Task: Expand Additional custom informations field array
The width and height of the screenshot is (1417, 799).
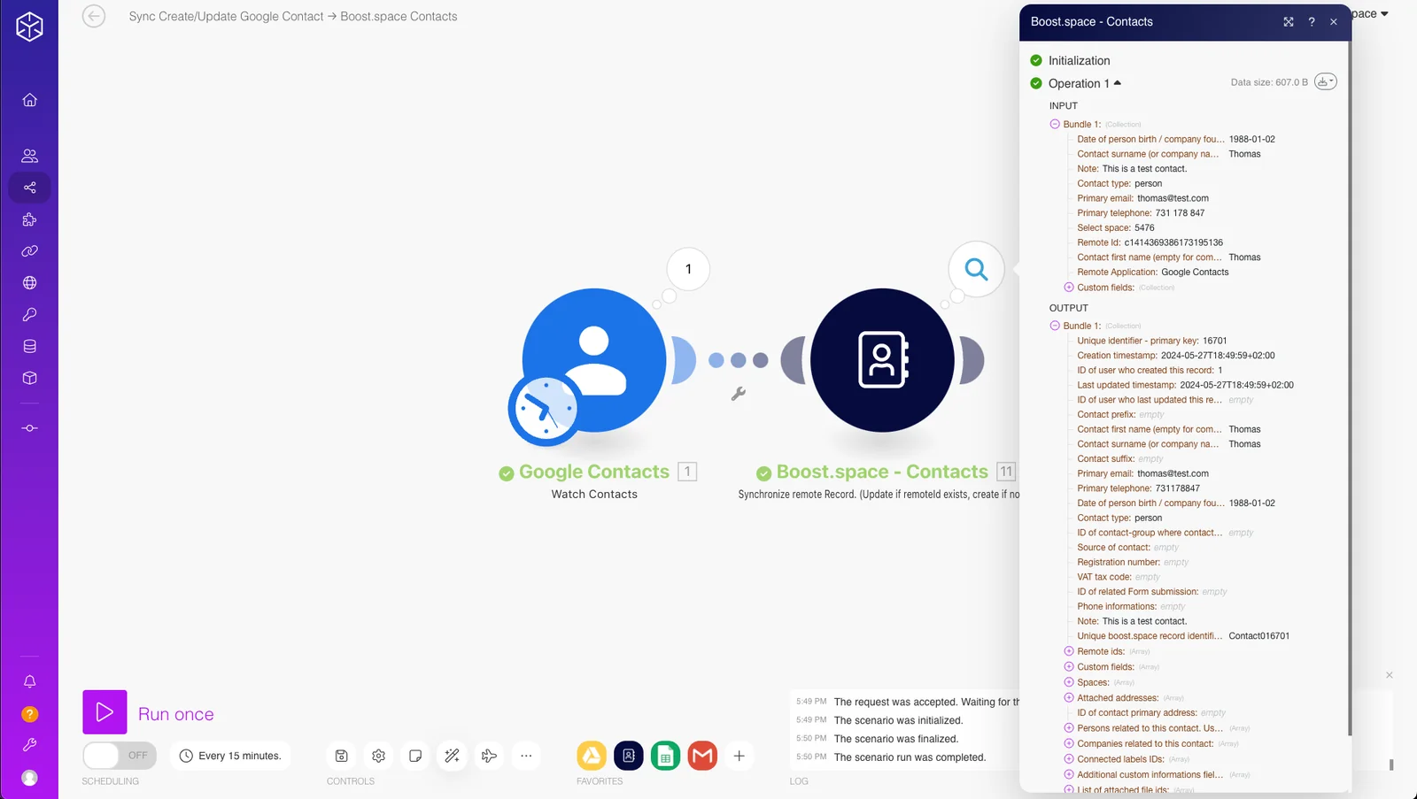Action: [x=1069, y=775]
